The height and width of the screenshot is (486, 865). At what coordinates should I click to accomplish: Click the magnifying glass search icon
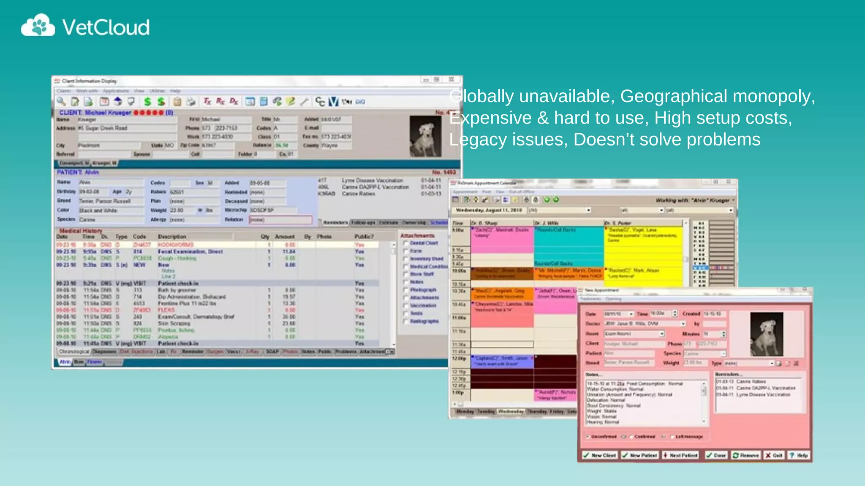62,102
